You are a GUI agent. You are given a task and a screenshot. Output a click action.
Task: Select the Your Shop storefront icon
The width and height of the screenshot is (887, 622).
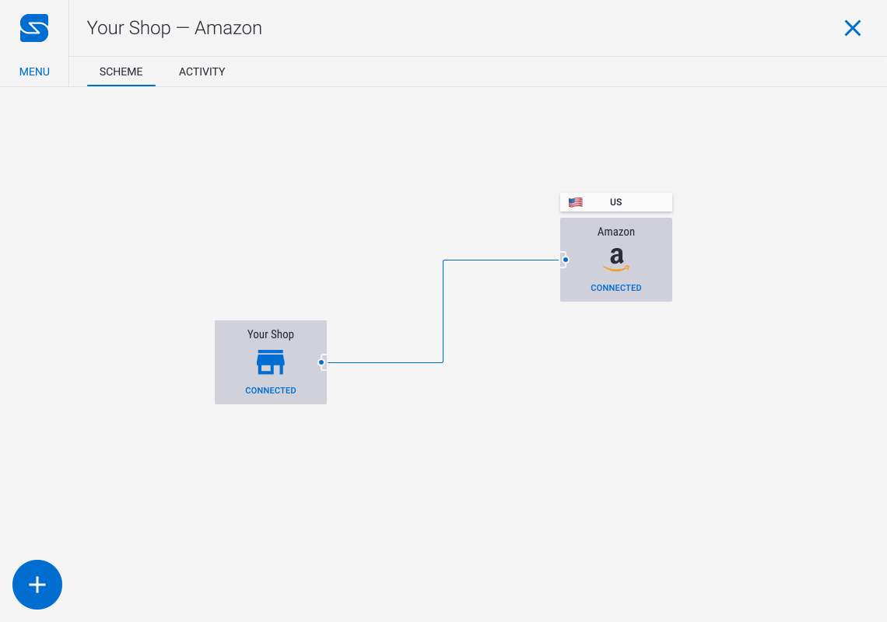click(x=271, y=362)
